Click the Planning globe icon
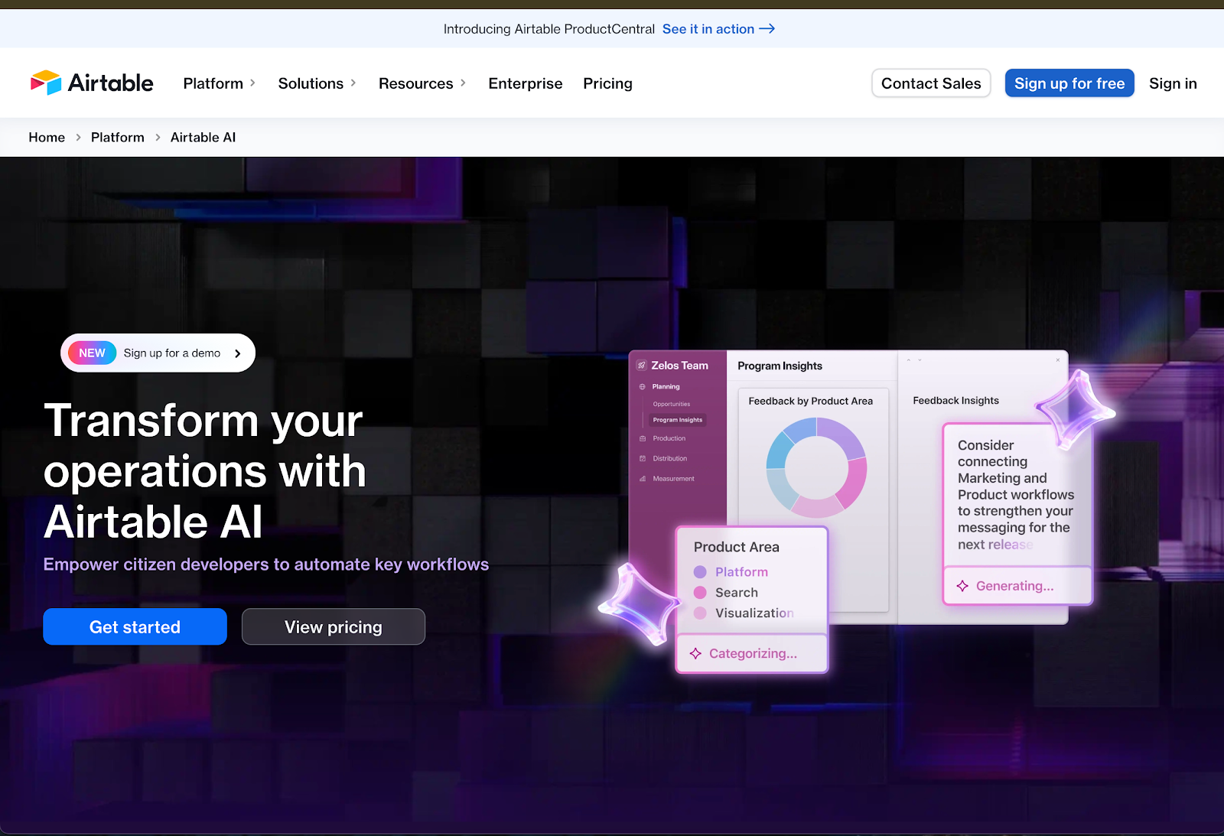The width and height of the screenshot is (1224, 836). (x=643, y=387)
